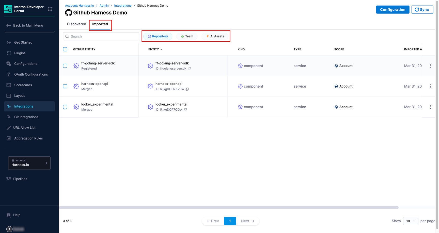439x233 pixels.
Task: Click the horizontal scrollbar under the table
Action: (229, 208)
